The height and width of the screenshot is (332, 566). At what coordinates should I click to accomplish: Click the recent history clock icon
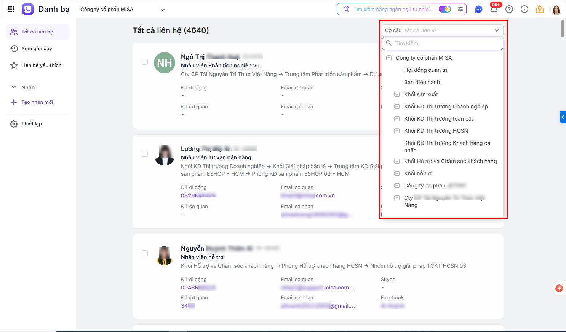click(x=14, y=49)
